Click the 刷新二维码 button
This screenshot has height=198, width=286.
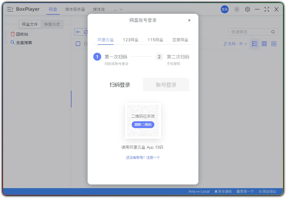pyautogui.click(x=143, y=124)
